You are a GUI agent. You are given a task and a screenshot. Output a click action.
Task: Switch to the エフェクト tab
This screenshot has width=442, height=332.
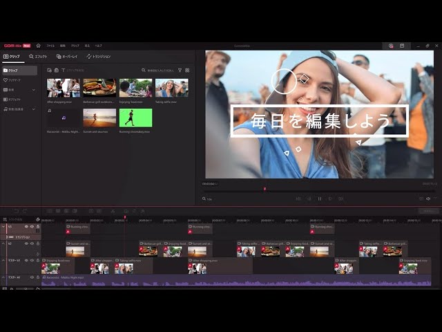click(x=38, y=57)
